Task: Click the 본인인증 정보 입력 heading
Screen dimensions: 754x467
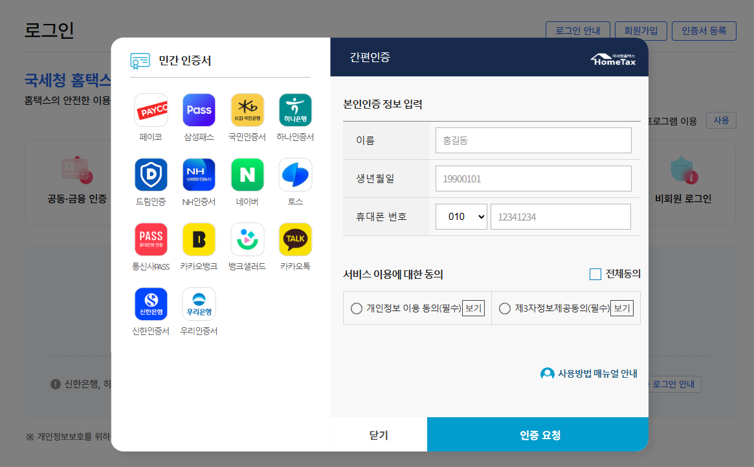Action: click(383, 104)
